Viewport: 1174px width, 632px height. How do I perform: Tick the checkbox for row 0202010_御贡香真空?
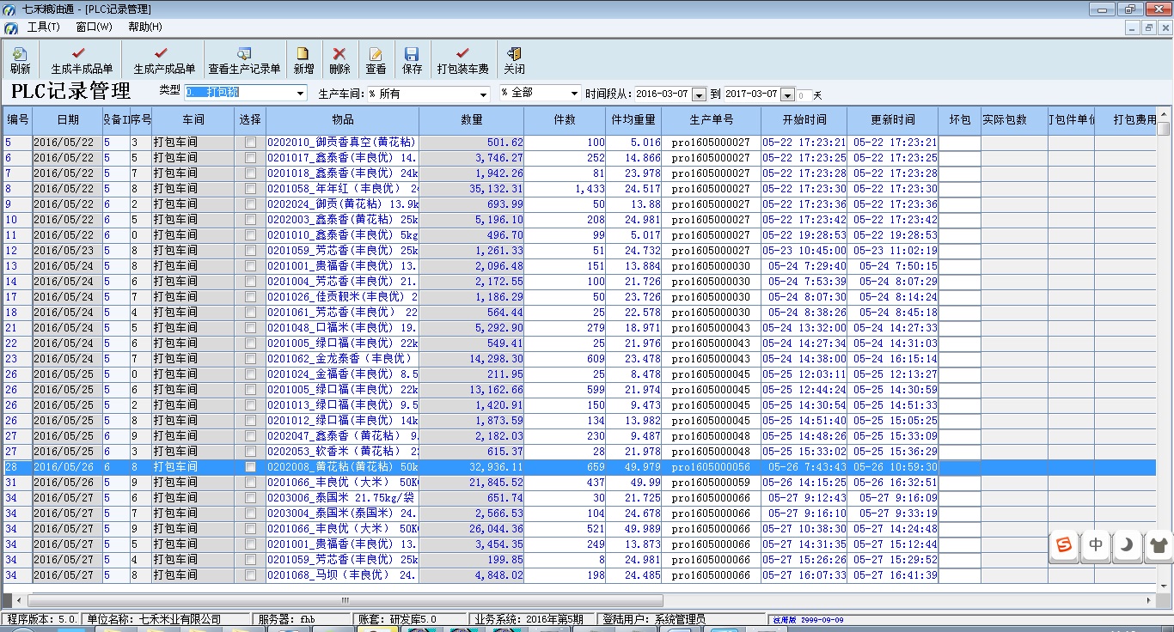click(250, 143)
